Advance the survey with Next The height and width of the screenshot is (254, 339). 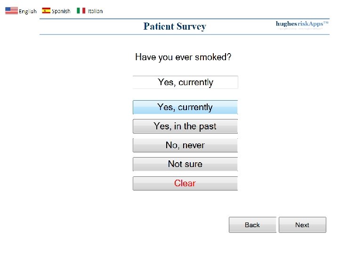302,225
